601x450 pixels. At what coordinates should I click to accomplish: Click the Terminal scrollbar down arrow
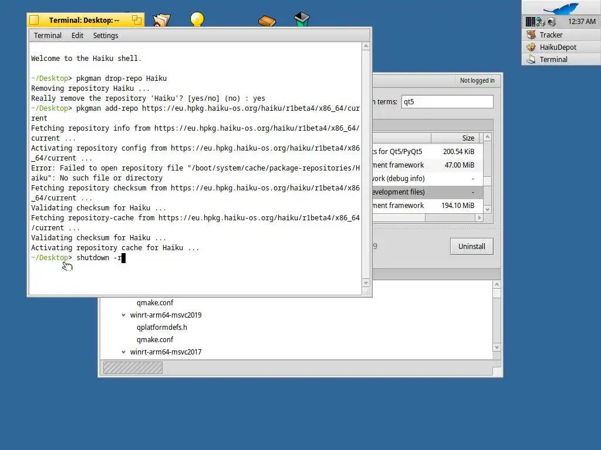coord(366,283)
